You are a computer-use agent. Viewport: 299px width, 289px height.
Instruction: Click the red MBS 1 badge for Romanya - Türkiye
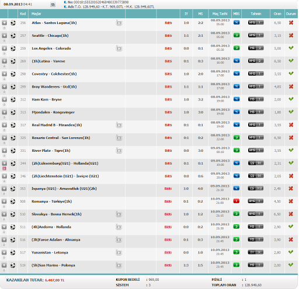click(237, 201)
